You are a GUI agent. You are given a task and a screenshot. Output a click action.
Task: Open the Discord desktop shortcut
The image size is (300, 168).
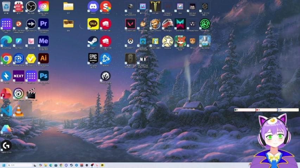coord(93,6)
